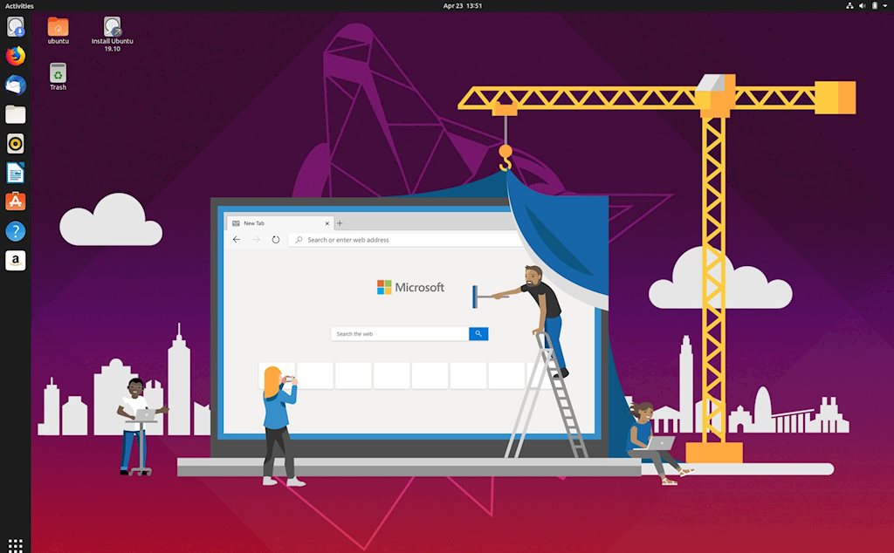894x553 pixels.
Task: Select the ubuntu home folder on desktop
Action: tap(58, 28)
